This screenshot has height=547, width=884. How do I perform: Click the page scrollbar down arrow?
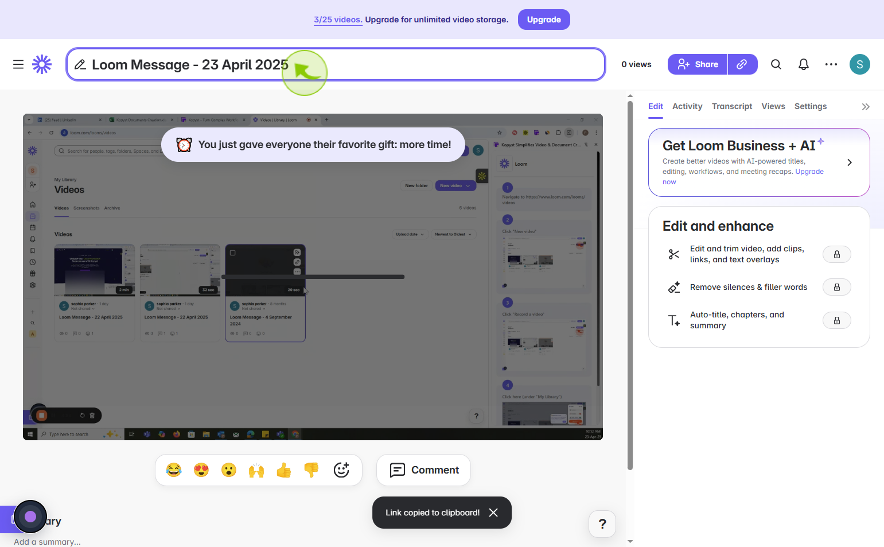point(630,541)
